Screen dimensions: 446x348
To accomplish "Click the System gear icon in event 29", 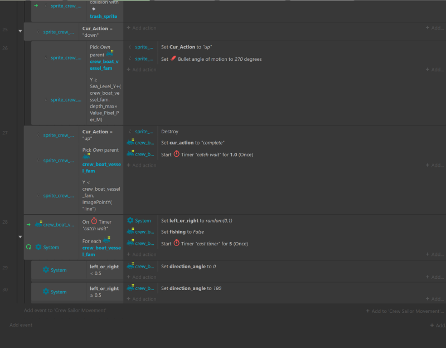I will tap(46, 270).
